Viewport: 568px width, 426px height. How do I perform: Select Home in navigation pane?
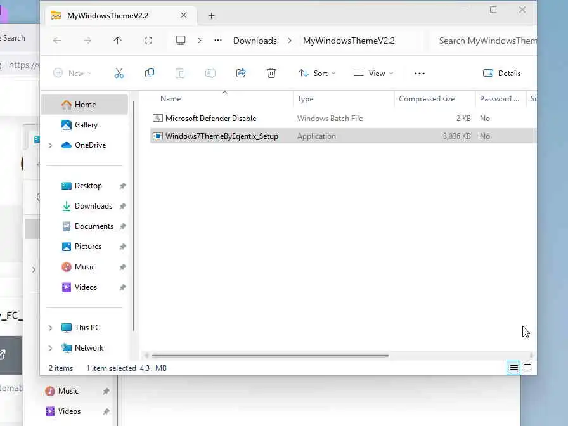(84, 105)
